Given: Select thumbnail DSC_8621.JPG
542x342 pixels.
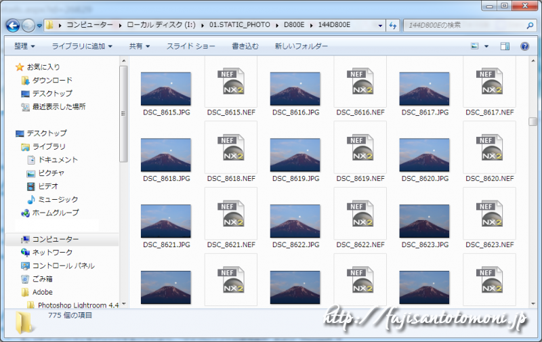Looking at the screenshot, I should coord(166,221).
